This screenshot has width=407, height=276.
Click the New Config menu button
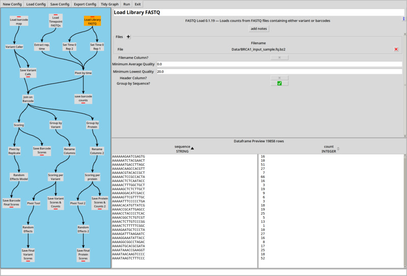click(12, 4)
